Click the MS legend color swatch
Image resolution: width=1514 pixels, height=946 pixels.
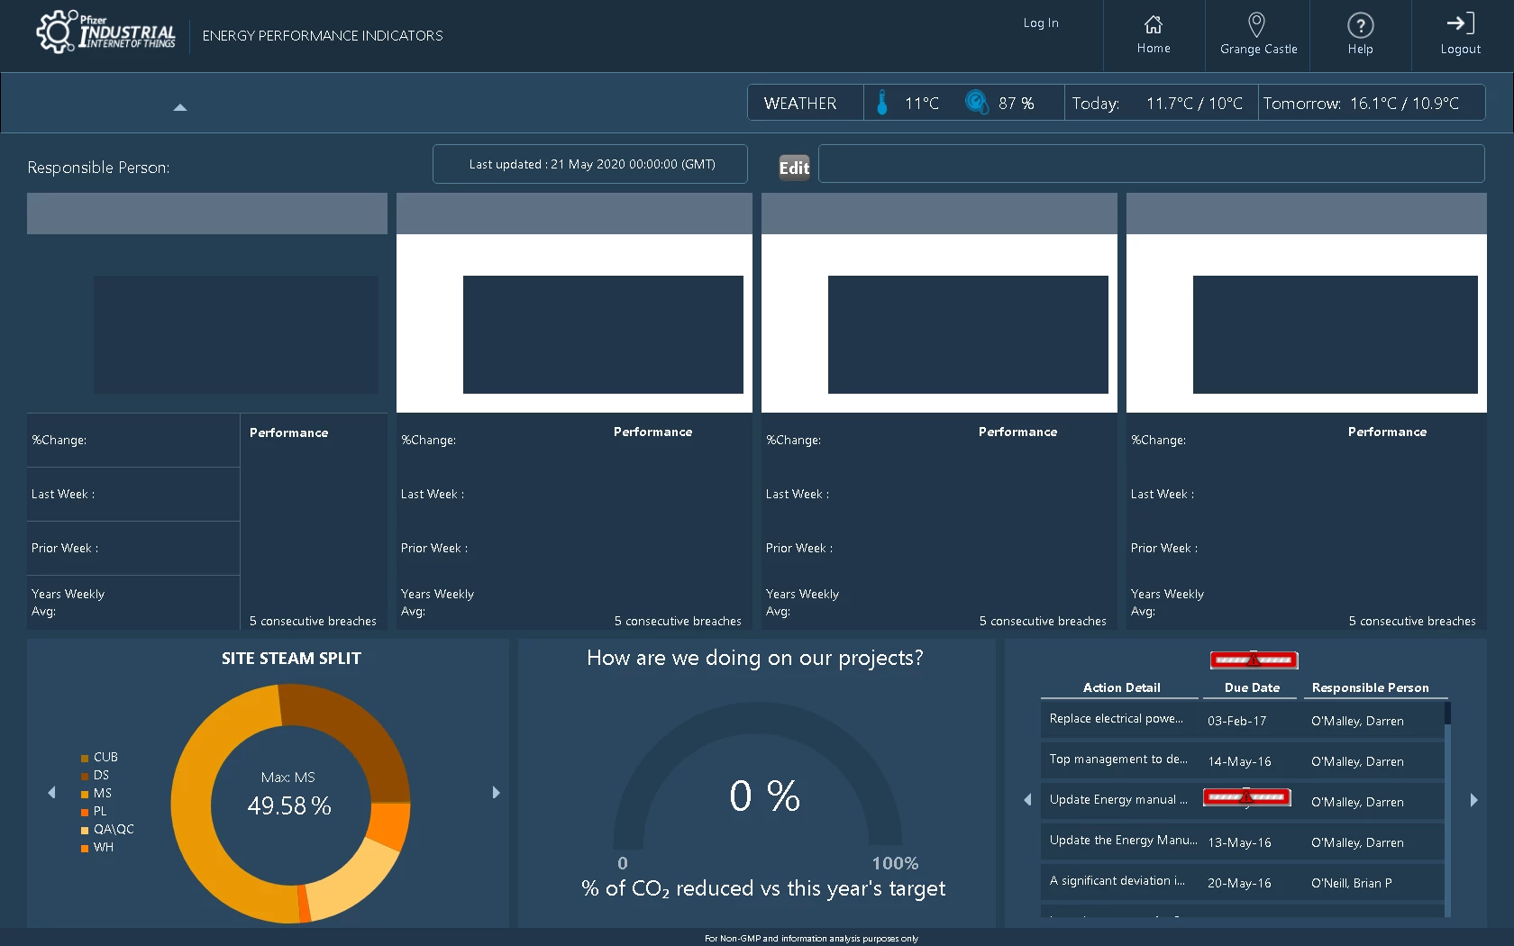click(x=85, y=794)
